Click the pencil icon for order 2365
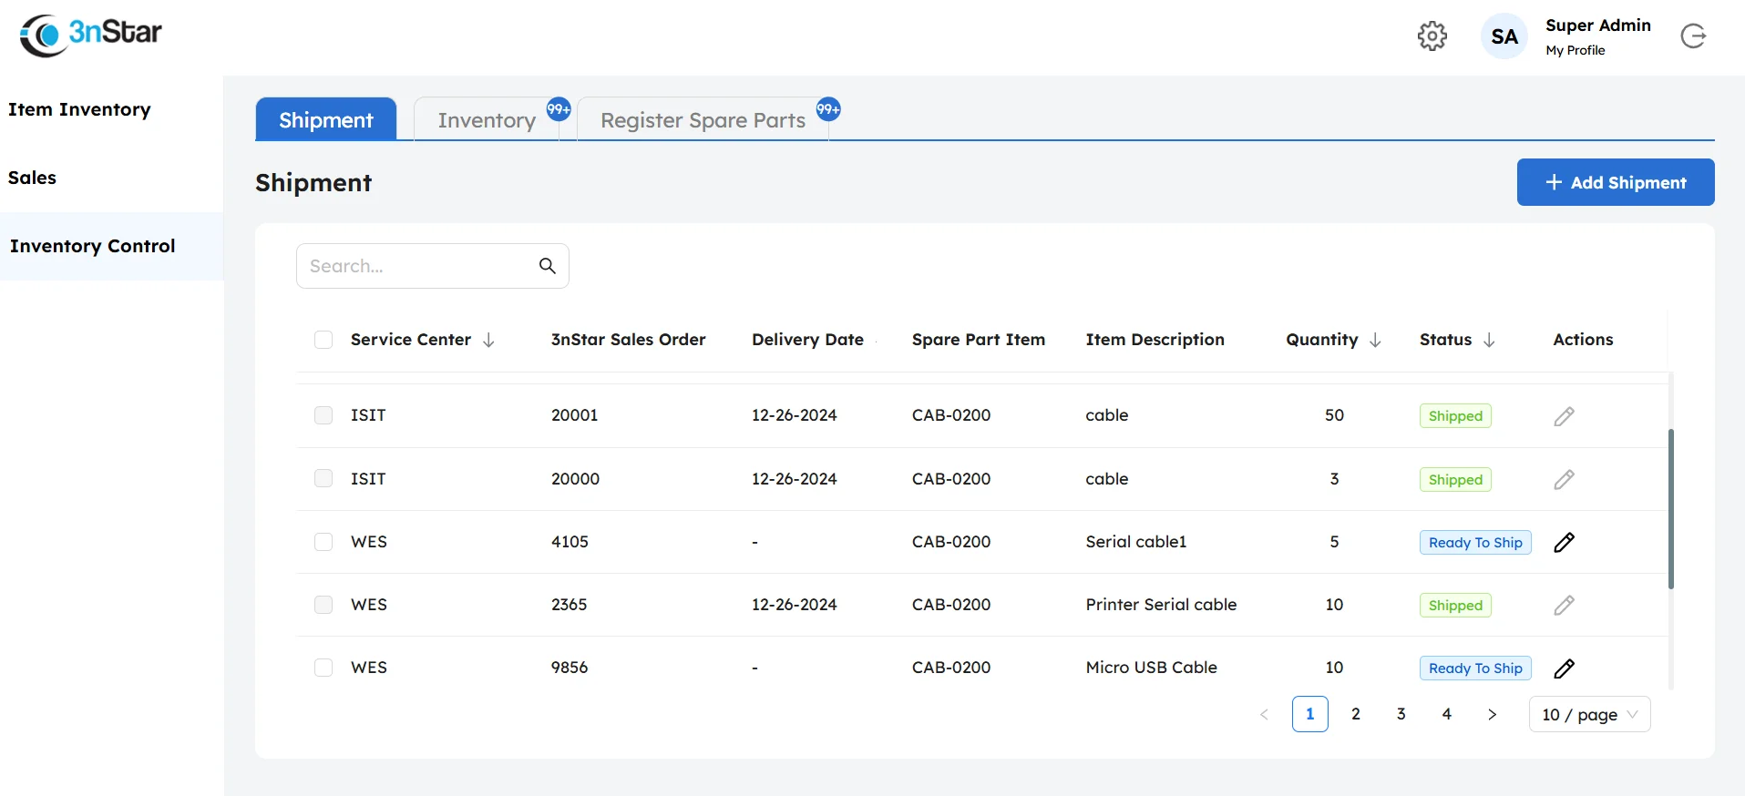 click(1564, 606)
